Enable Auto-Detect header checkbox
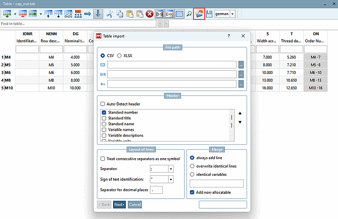Viewport: 338px width, 219px height. [x=103, y=104]
